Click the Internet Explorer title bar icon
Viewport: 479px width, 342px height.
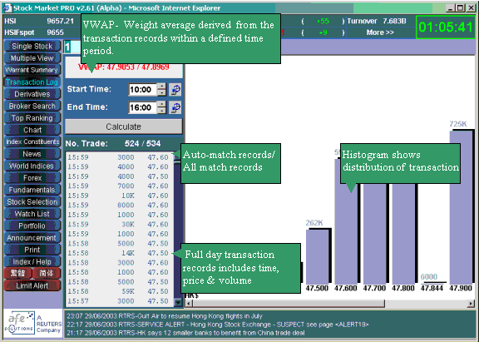(7, 8)
